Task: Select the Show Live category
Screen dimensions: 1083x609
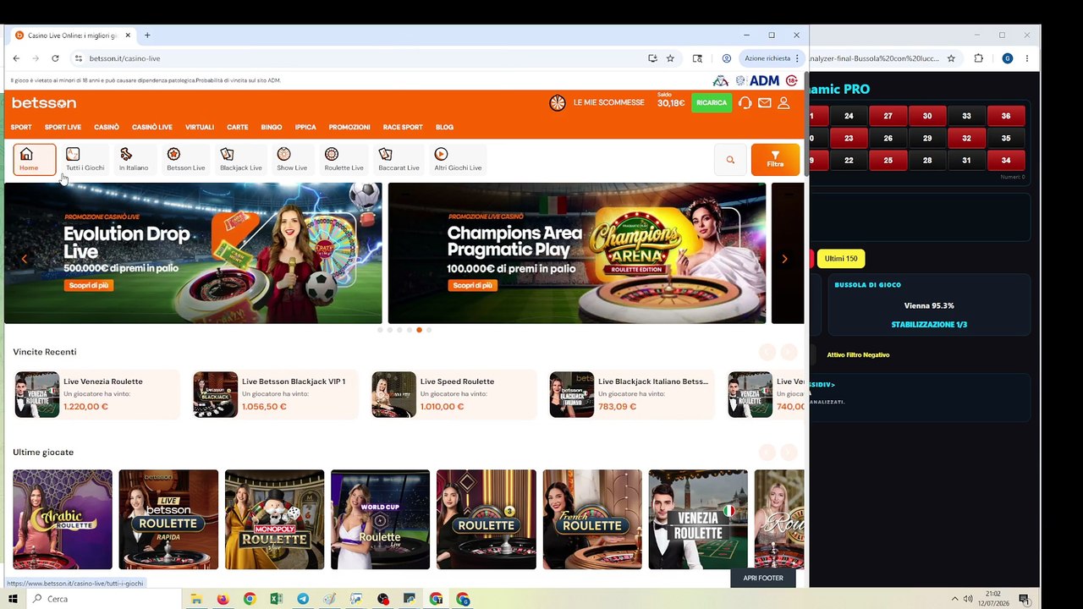Action: point(291,160)
